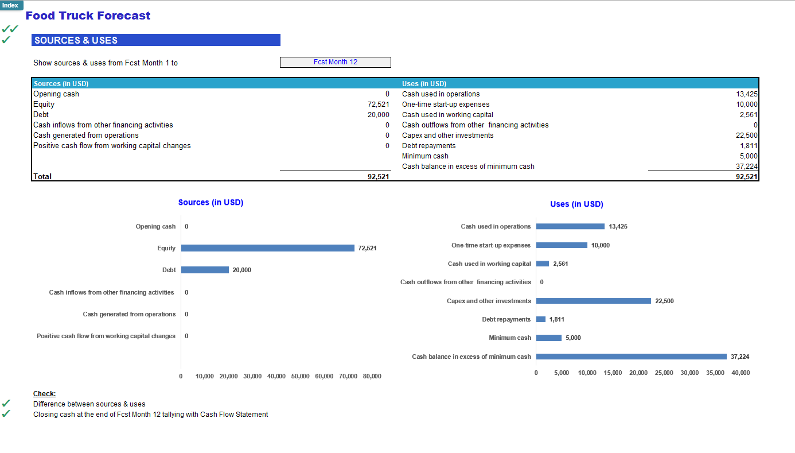Click the Debt repayments bar in Uses chart
The image size is (795, 453).
click(541, 319)
